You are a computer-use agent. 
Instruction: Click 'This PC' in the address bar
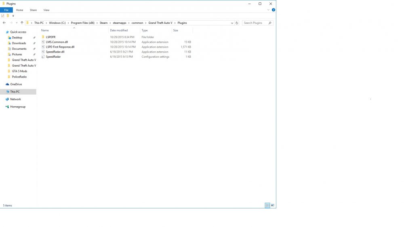pyautogui.click(x=39, y=23)
